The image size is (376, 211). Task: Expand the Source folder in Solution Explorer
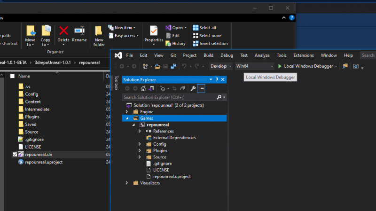tap(140, 157)
